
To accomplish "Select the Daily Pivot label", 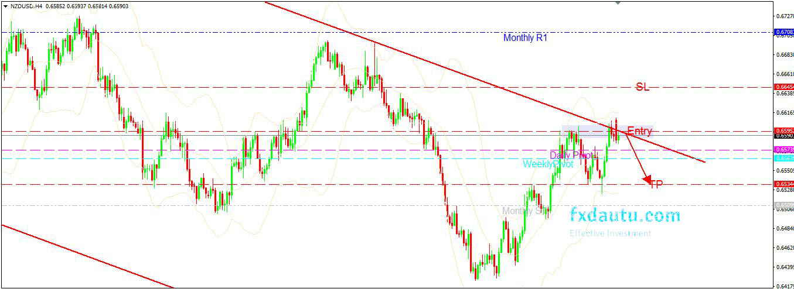I will pos(570,155).
